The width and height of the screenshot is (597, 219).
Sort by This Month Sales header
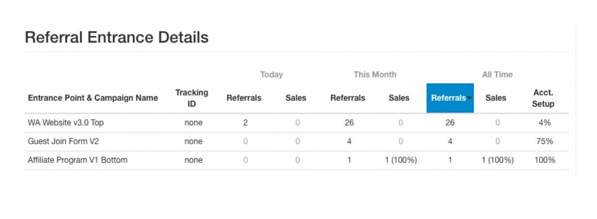(x=399, y=98)
